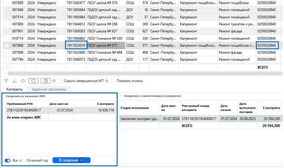284x168 pixels.
Task: Select checkbox in the totals row
Action: 6,67
